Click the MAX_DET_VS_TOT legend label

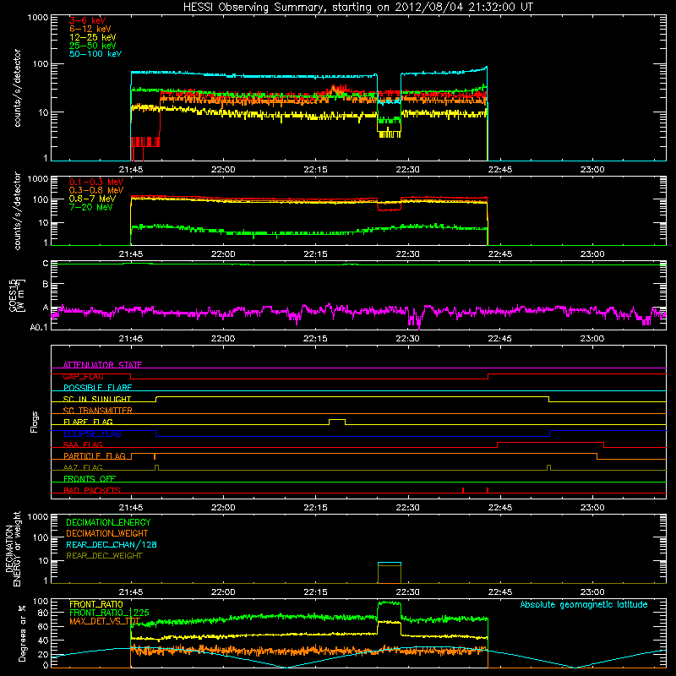point(105,621)
